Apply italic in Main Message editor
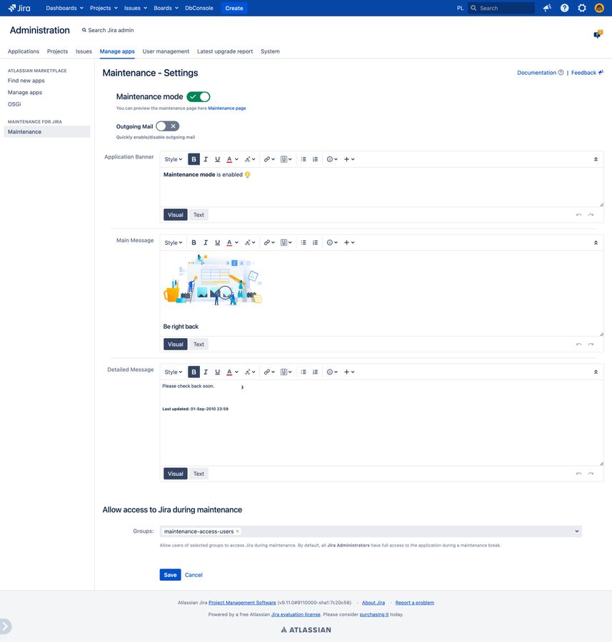The height and width of the screenshot is (642, 612). click(x=206, y=243)
